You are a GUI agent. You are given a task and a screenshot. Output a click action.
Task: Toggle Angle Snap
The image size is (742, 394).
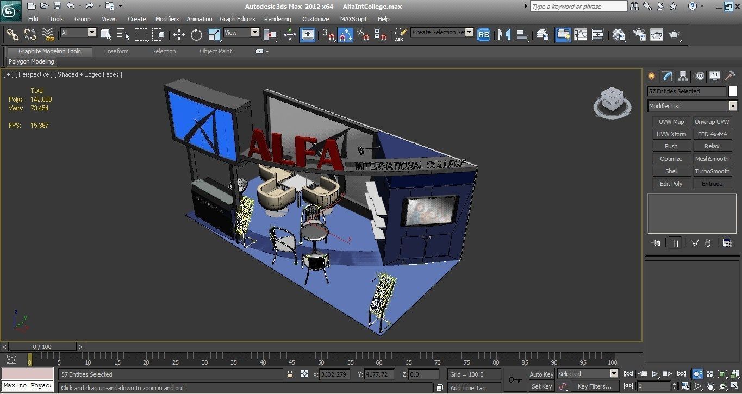point(345,35)
